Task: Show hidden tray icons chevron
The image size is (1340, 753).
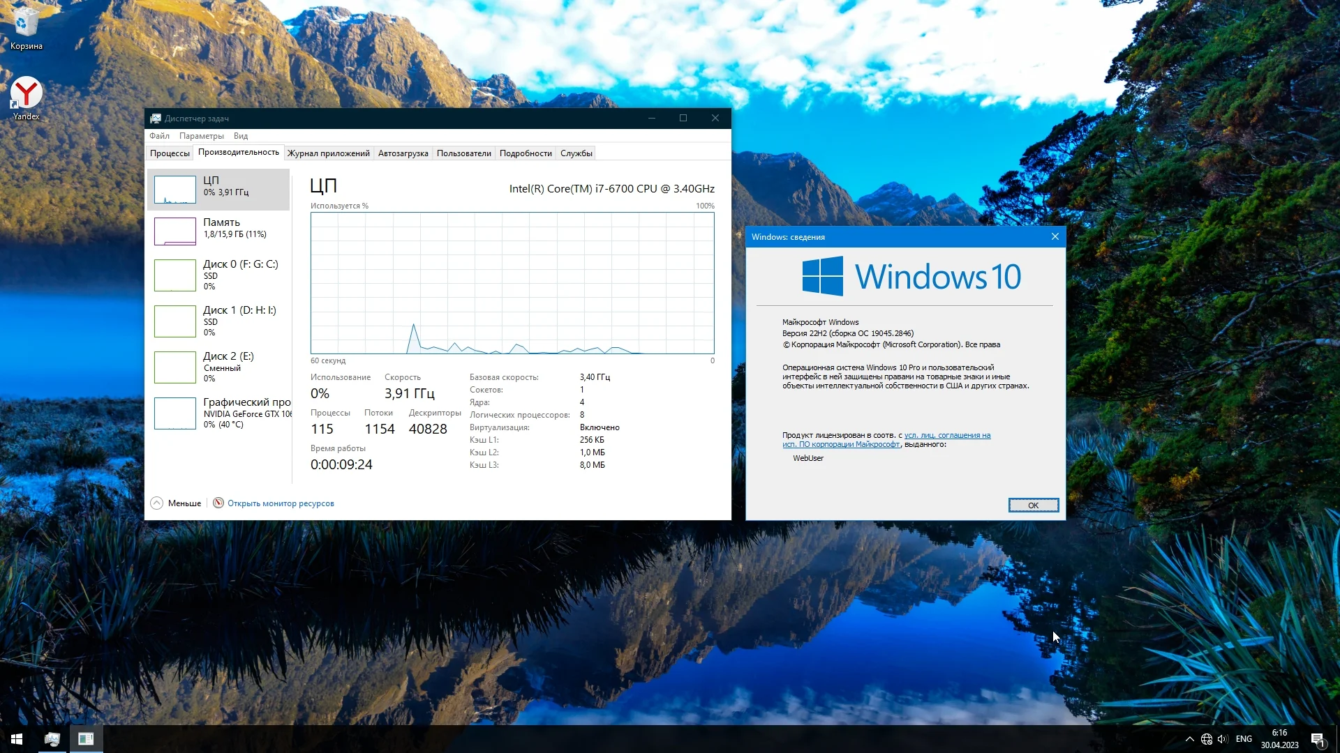Action: pyautogui.click(x=1189, y=739)
